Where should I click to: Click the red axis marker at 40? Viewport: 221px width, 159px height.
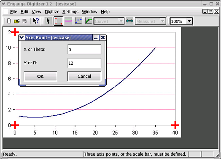pos(175,125)
